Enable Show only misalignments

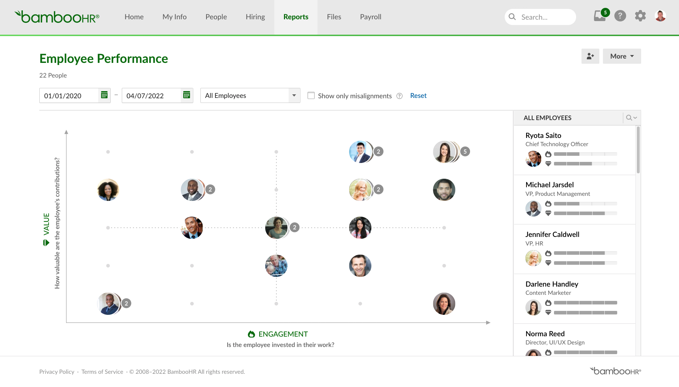[x=311, y=95]
